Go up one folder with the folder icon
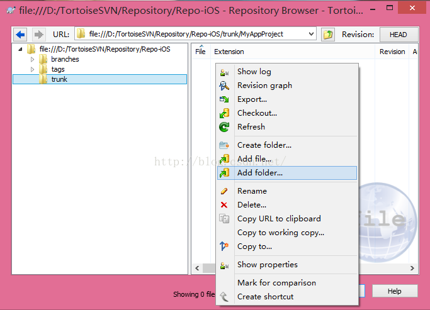 click(328, 35)
